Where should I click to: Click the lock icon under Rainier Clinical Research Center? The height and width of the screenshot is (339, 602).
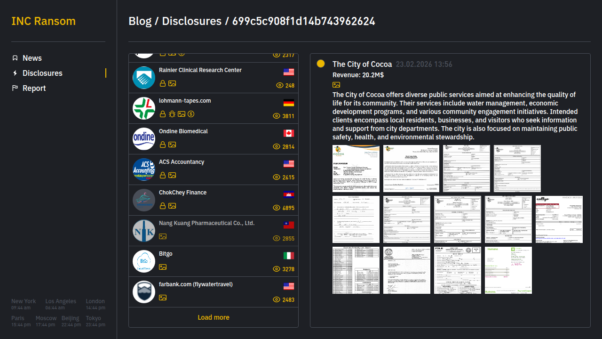(x=163, y=83)
